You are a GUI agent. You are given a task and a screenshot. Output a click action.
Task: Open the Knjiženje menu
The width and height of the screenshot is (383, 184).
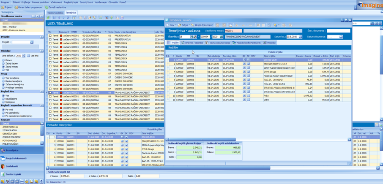pos(26,2)
